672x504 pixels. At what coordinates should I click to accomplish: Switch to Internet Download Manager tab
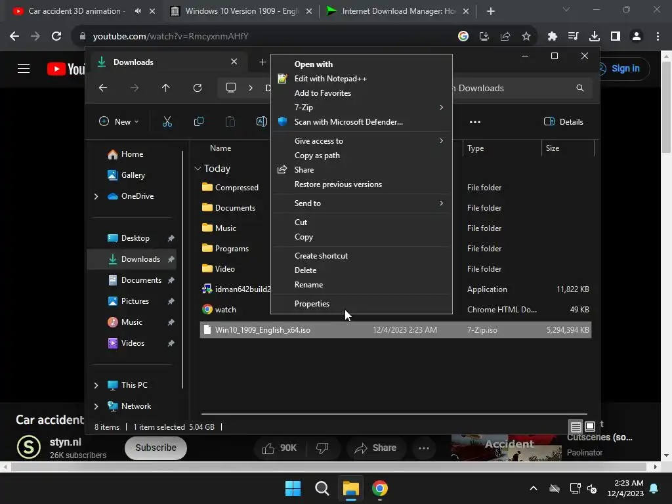pyautogui.click(x=397, y=11)
